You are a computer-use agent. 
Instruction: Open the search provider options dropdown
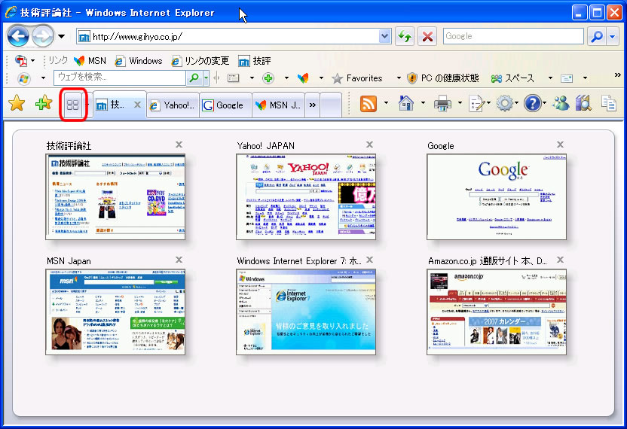(x=613, y=36)
